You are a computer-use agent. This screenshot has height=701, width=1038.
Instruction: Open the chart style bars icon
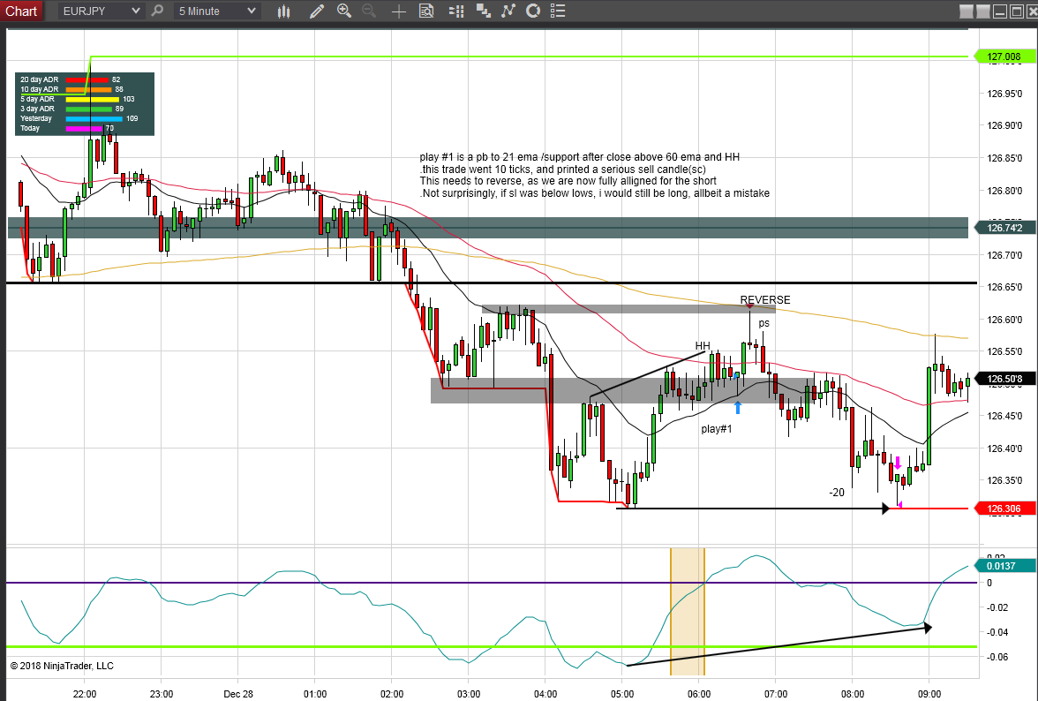click(284, 11)
